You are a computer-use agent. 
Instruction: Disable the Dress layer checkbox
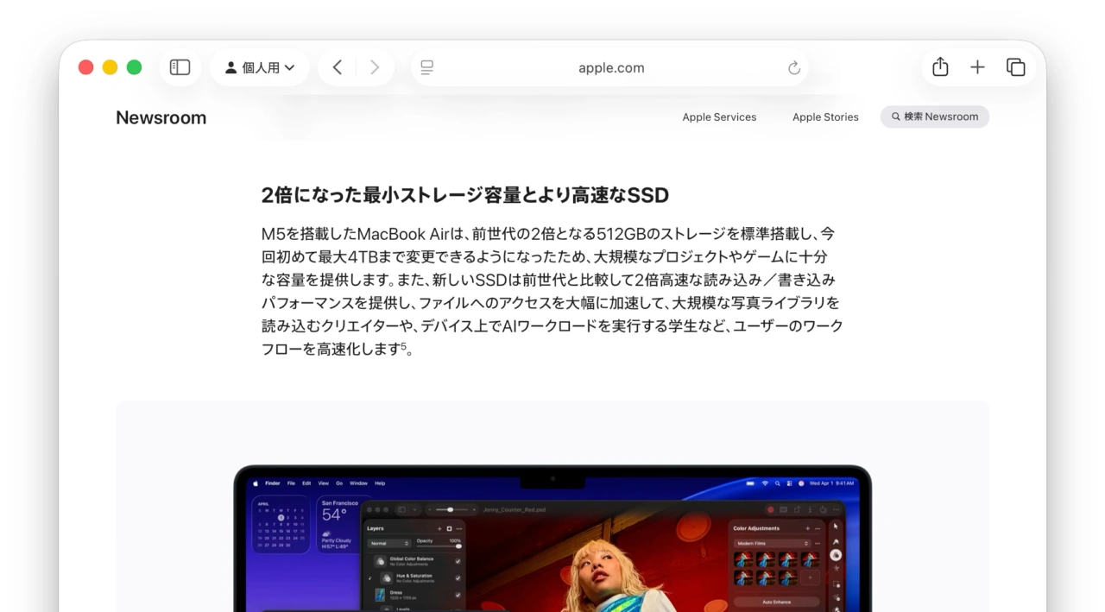(458, 595)
